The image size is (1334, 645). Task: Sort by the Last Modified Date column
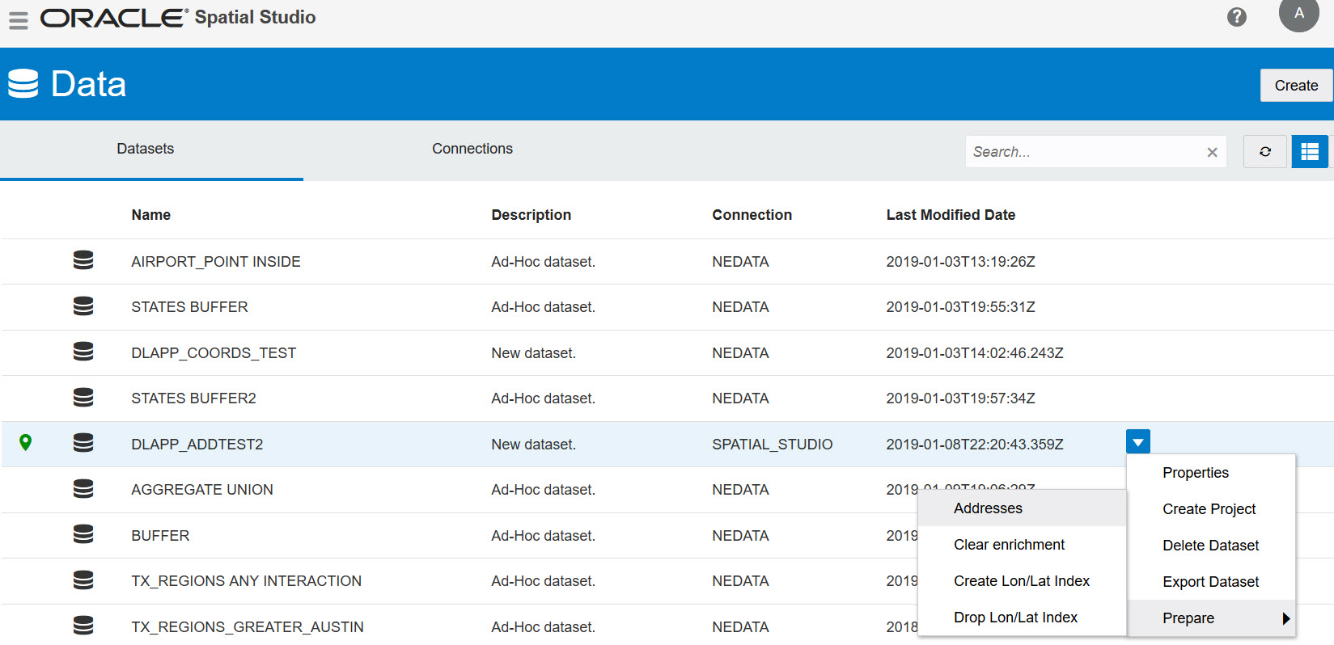pos(951,215)
